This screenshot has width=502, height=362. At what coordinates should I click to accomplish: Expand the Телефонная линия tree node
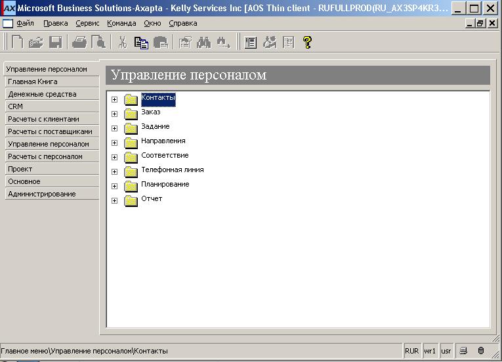114,171
